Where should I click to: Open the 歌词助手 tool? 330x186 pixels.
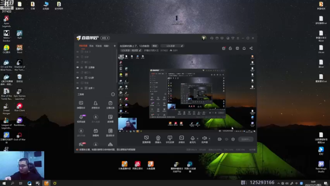110,133
